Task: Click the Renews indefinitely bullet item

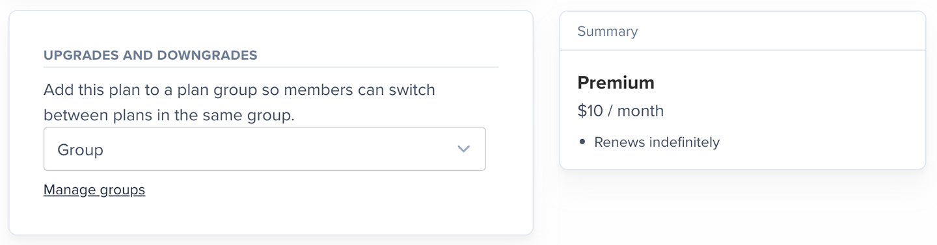Action: (x=649, y=142)
